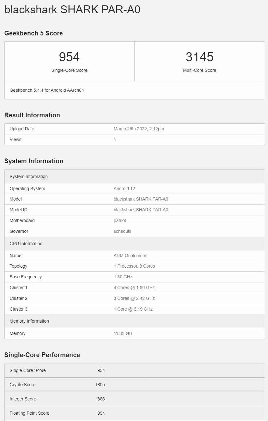Click the large 3145 multi-core score number

[x=200, y=57]
